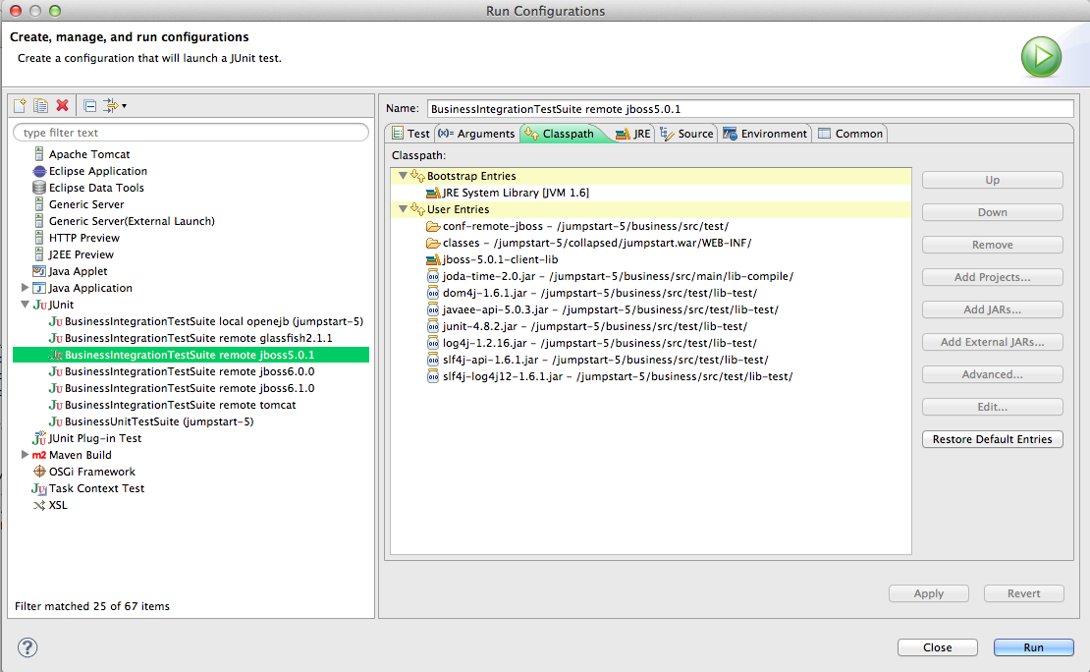Open the JRE tab
Screen dimensions: 1090x672
[x=633, y=134]
